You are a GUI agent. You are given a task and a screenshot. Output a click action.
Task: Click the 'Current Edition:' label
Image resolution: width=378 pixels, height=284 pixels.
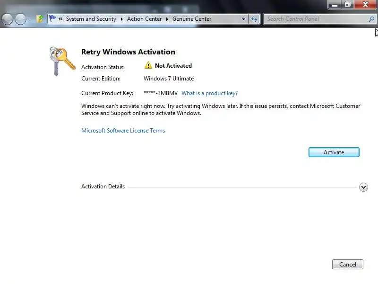click(101, 79)
